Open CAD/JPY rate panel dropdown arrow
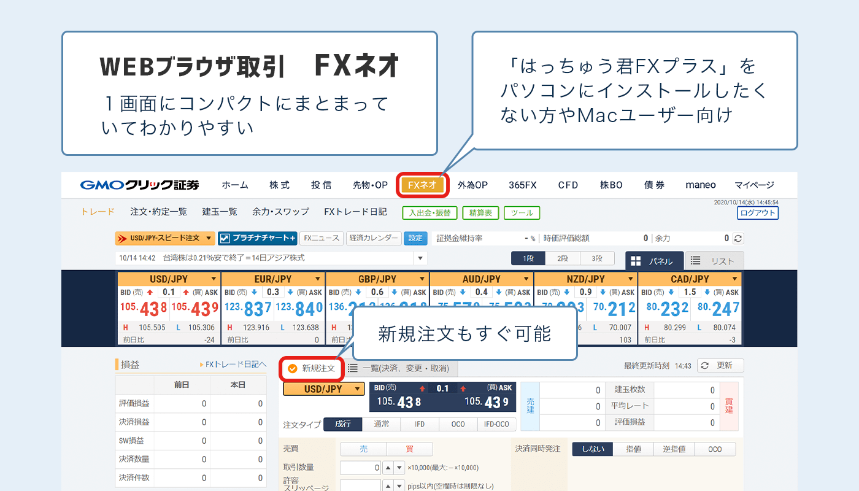Viewport: 859px width, 491px height. (x=734, y=279)
